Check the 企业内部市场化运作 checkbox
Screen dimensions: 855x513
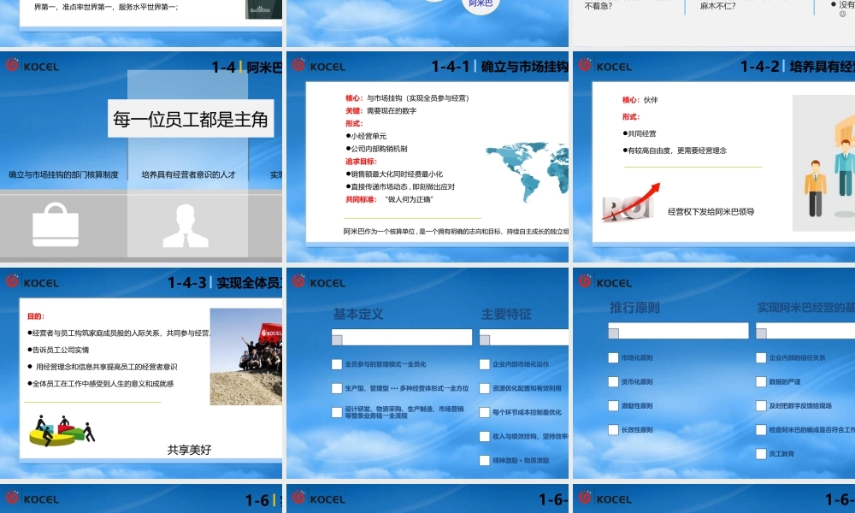(x=484, y=364)
